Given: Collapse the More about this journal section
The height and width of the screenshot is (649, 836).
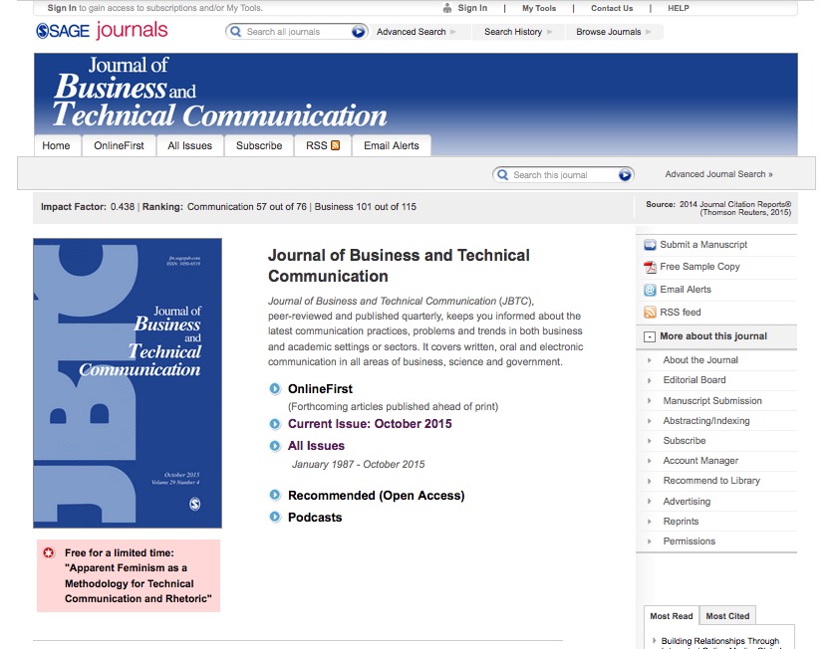Looking at the screenshot, I should tap(650, 336).
